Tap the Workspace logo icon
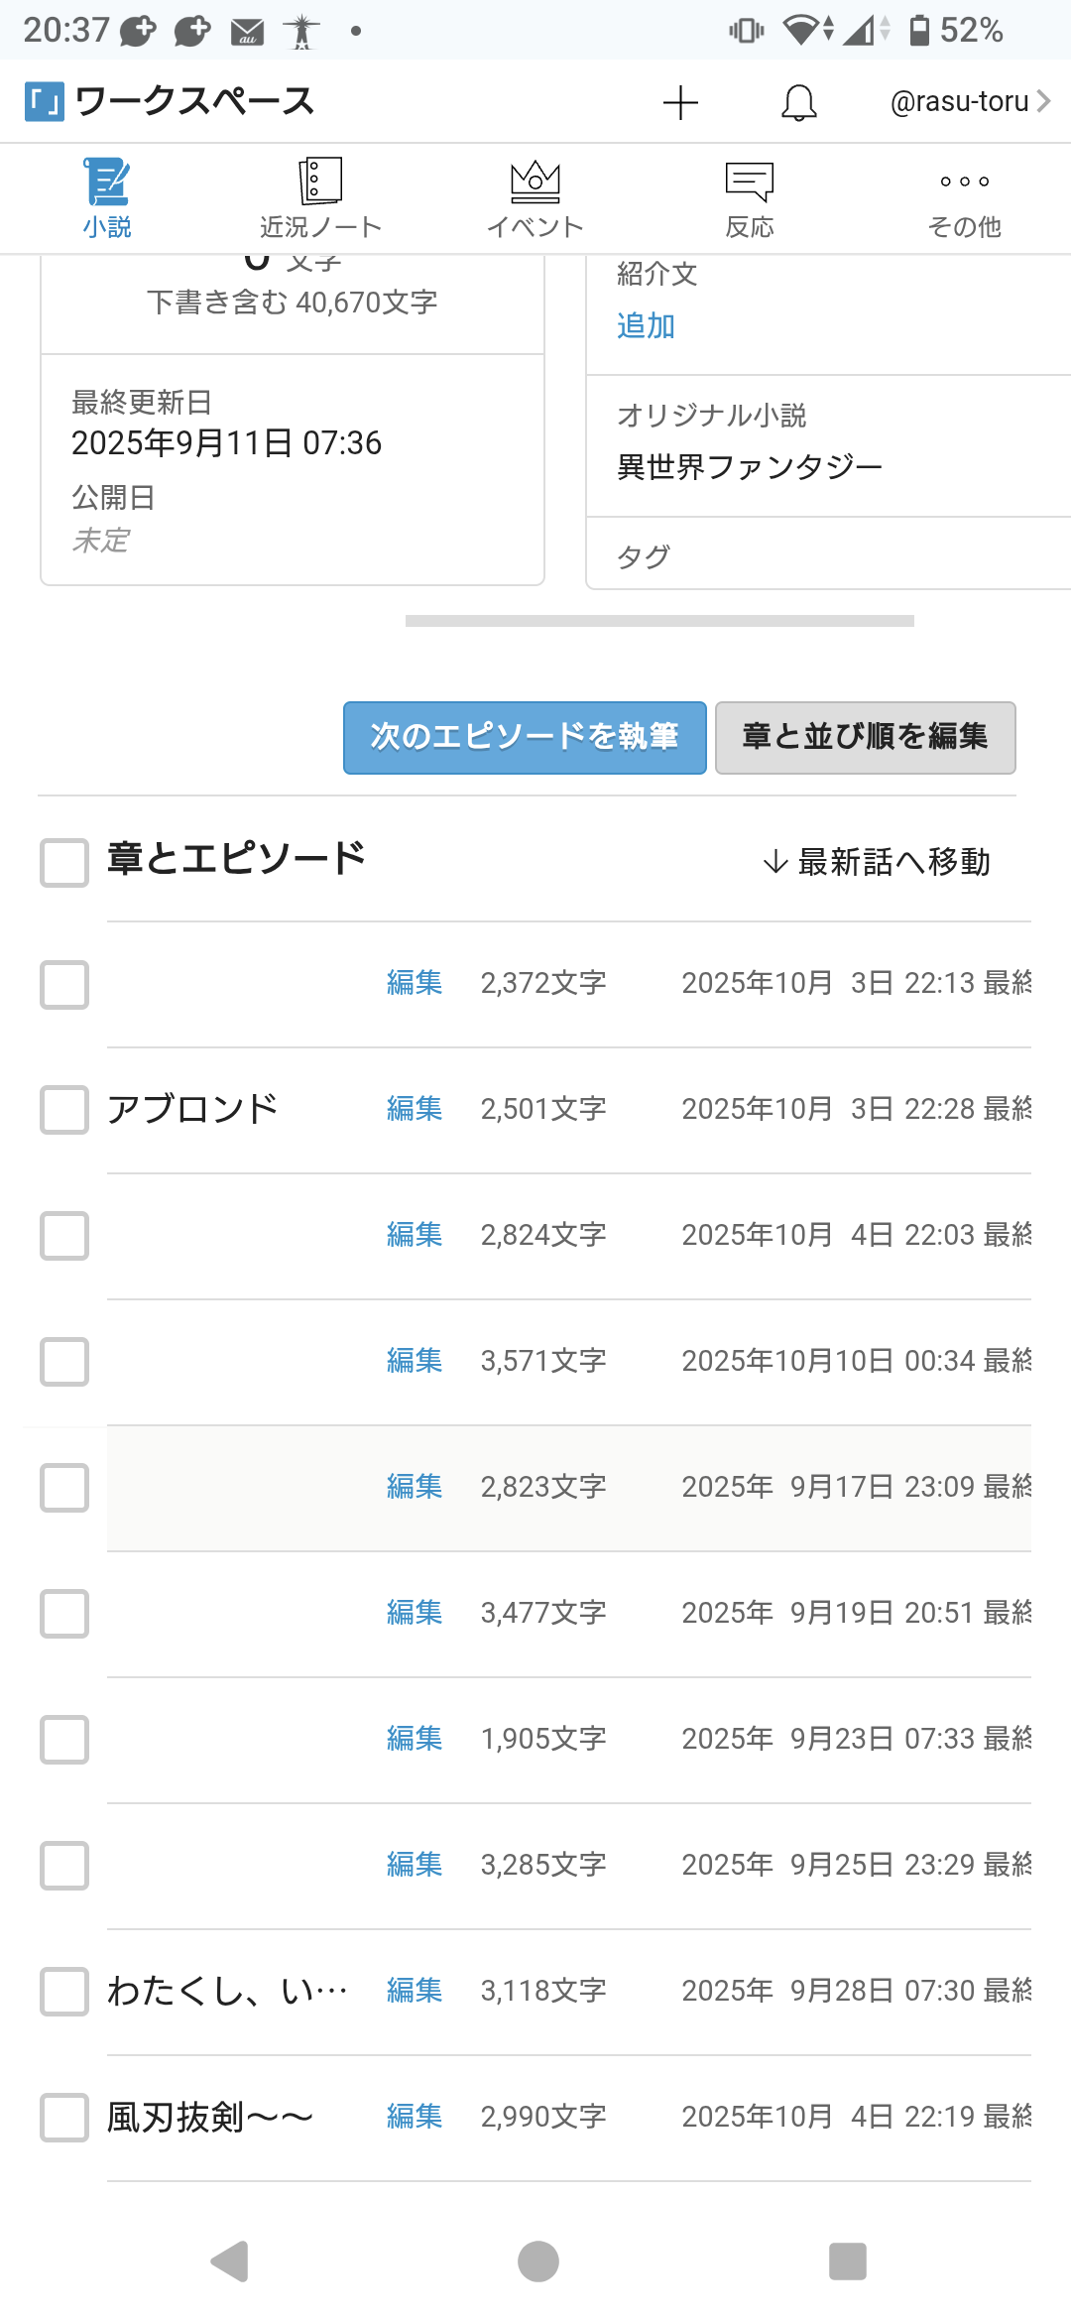Image resolution: width=1071 pixels, height=2321 pixels. (45, 101)
